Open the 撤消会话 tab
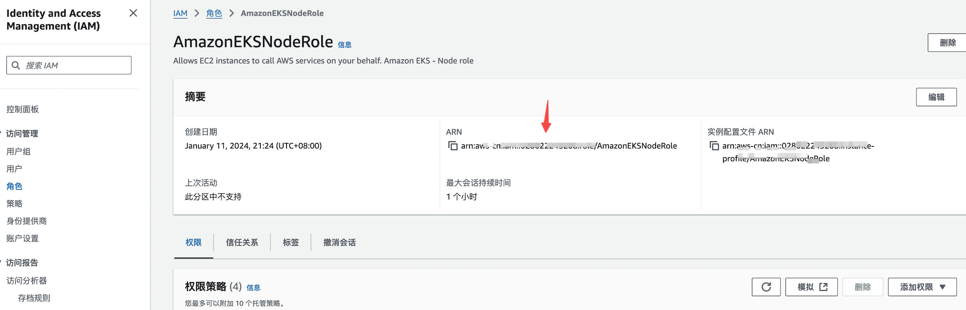966x310 pixels. click(x=339, y=243)
